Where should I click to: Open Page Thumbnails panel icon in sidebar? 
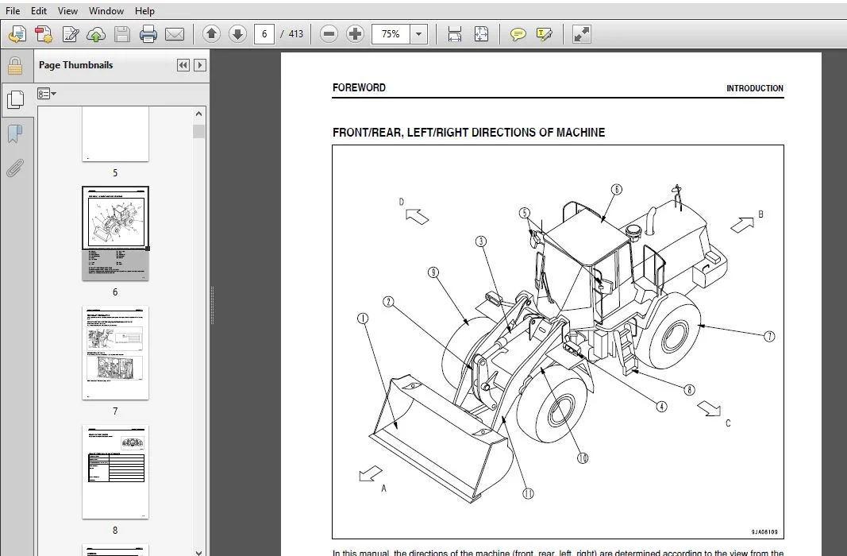(16, 99)
